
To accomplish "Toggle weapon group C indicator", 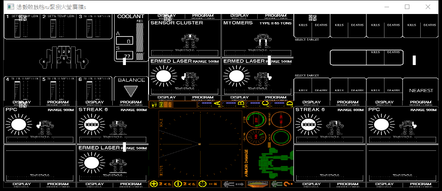I will pos(257,104).
